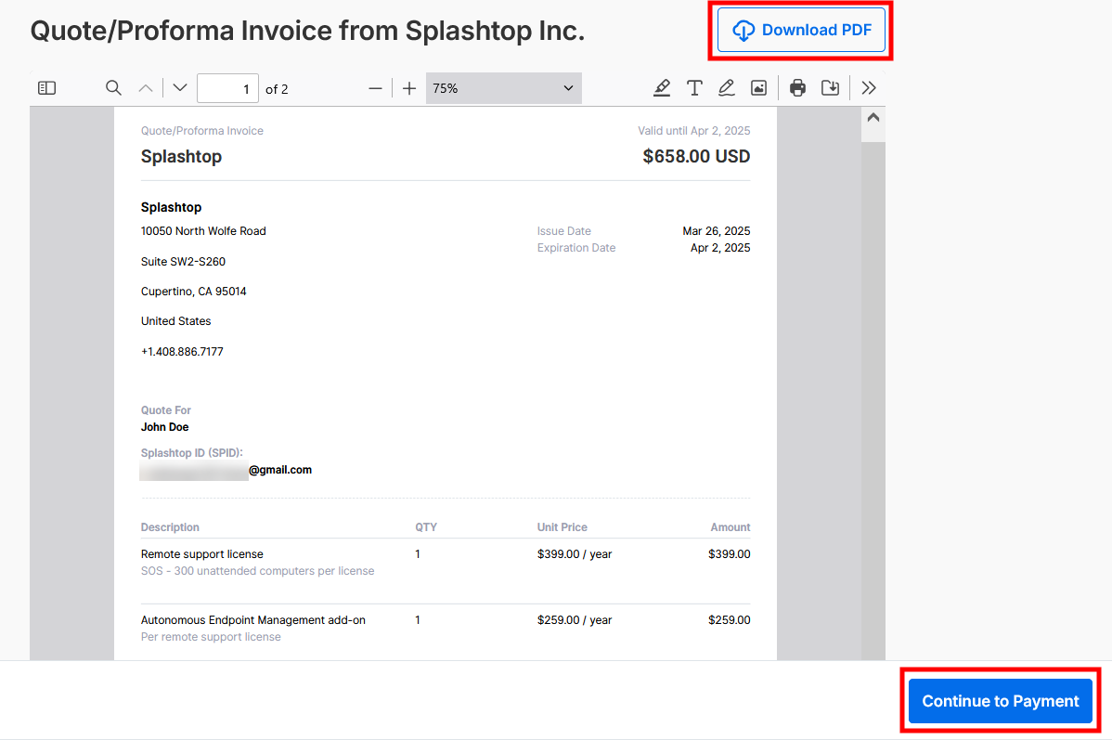Image resolution: width=1112 pixels, height=740 pixels.
Task: Zoom out with the minus icon
Action: (375, 88)
